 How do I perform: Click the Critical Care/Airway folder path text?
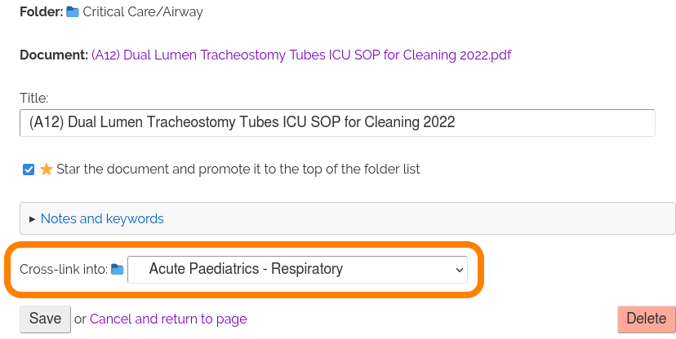tap(143, 12)
